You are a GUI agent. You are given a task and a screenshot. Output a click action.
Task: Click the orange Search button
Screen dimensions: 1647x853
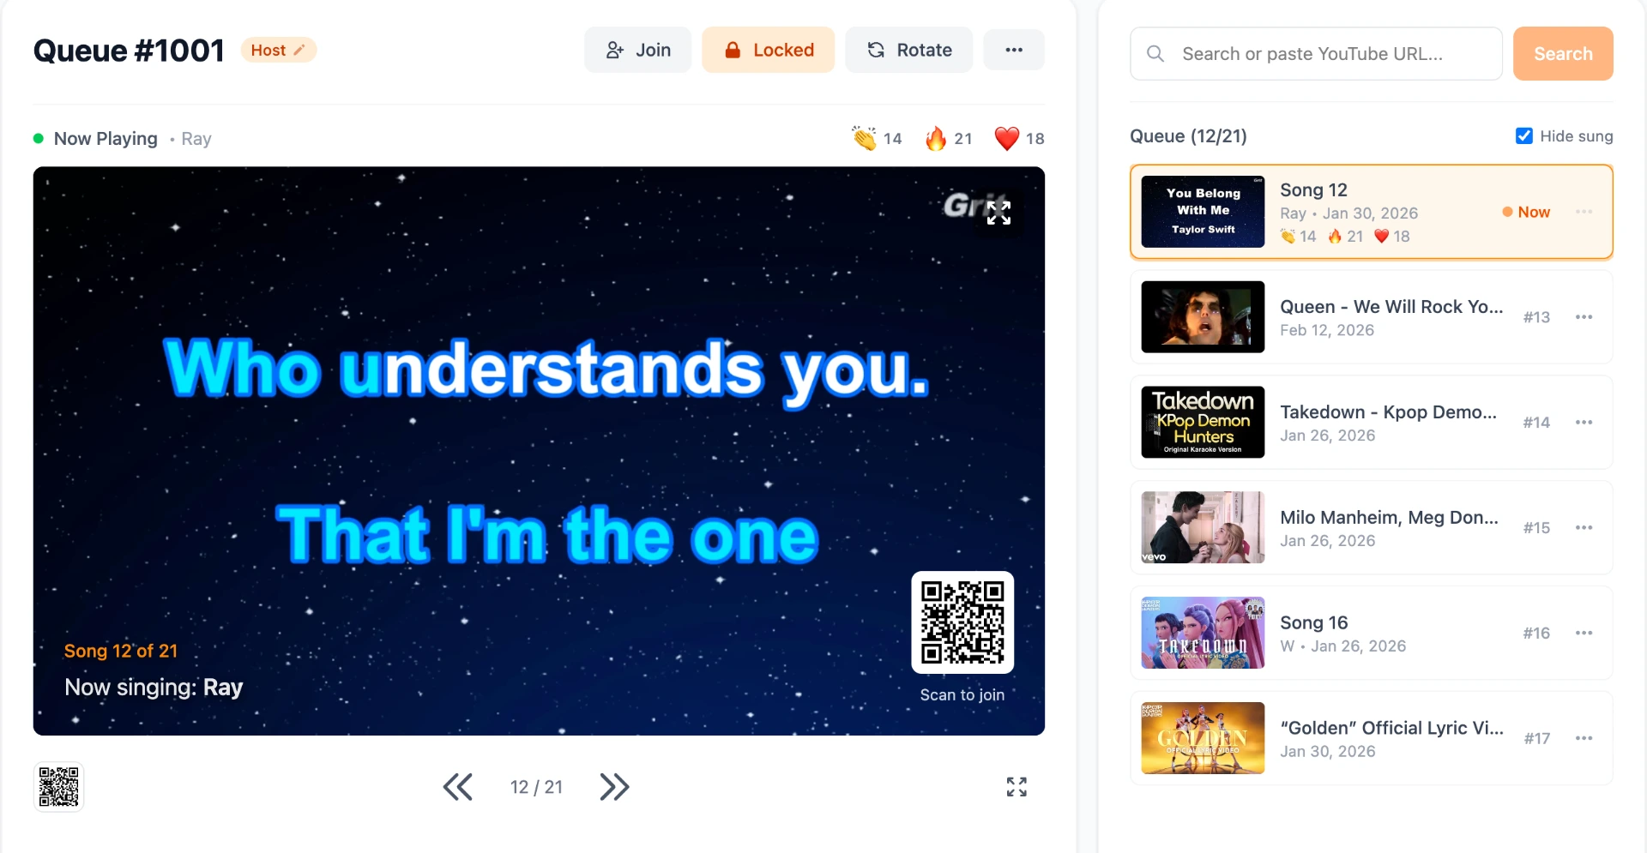[1563, 53]
